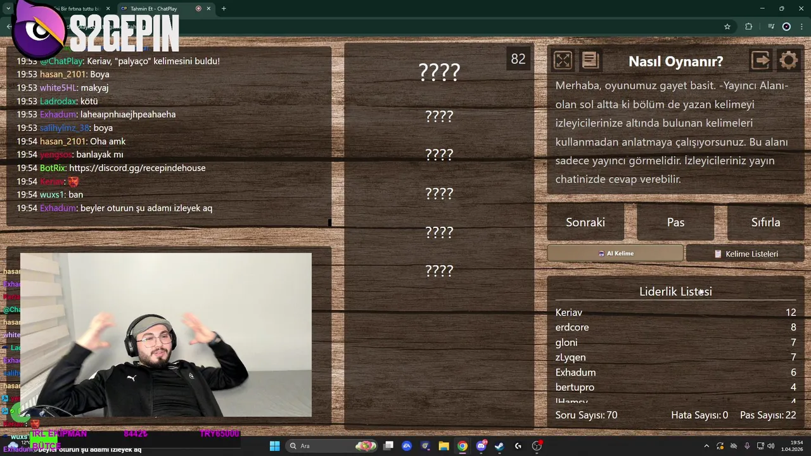Image resolution: width=811 pixels, height=456 pixels.
Task: Click the Chrome profile avatar
Action: point(786,27)
